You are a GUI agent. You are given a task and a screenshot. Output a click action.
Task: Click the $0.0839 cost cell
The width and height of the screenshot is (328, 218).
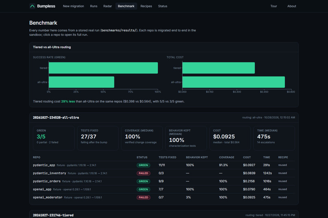(249, 173)
